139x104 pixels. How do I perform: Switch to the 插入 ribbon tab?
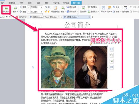coord(3,3)
